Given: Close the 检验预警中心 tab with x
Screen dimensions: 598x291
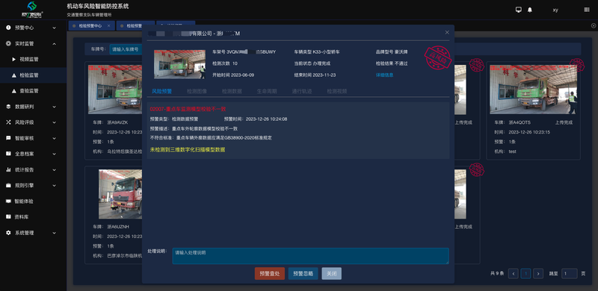Looking at the screenshot, I should [x=108, y=26].
